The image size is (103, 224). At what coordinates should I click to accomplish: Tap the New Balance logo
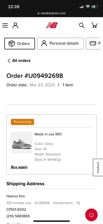tap(52, 25)
